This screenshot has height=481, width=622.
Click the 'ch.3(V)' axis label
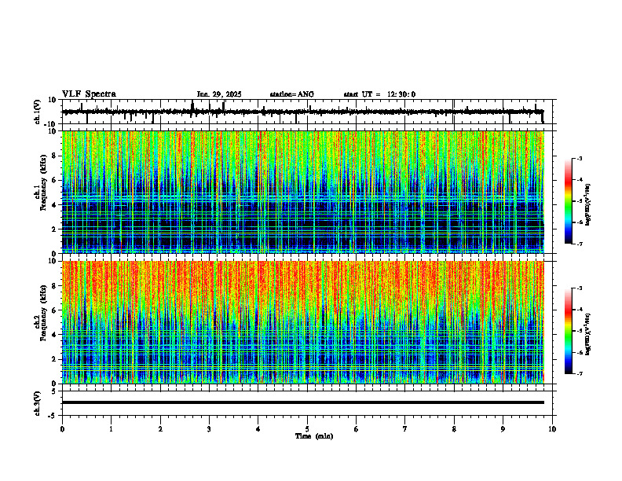pos(38,403)
